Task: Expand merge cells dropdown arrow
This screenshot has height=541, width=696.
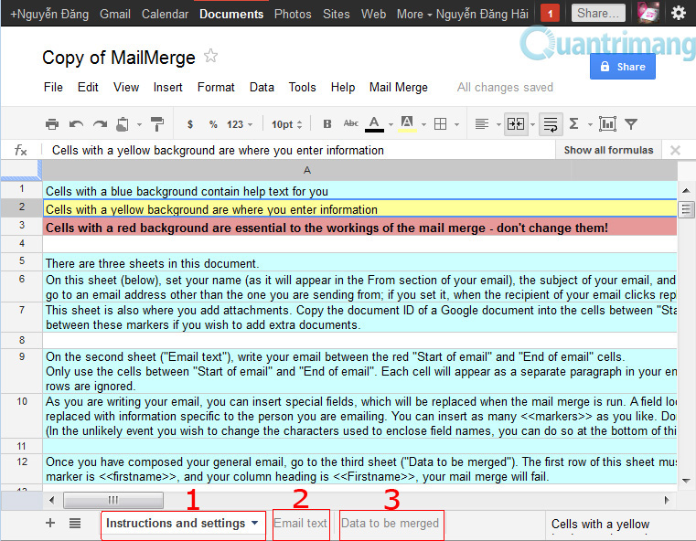Action: tap(532, 125)
